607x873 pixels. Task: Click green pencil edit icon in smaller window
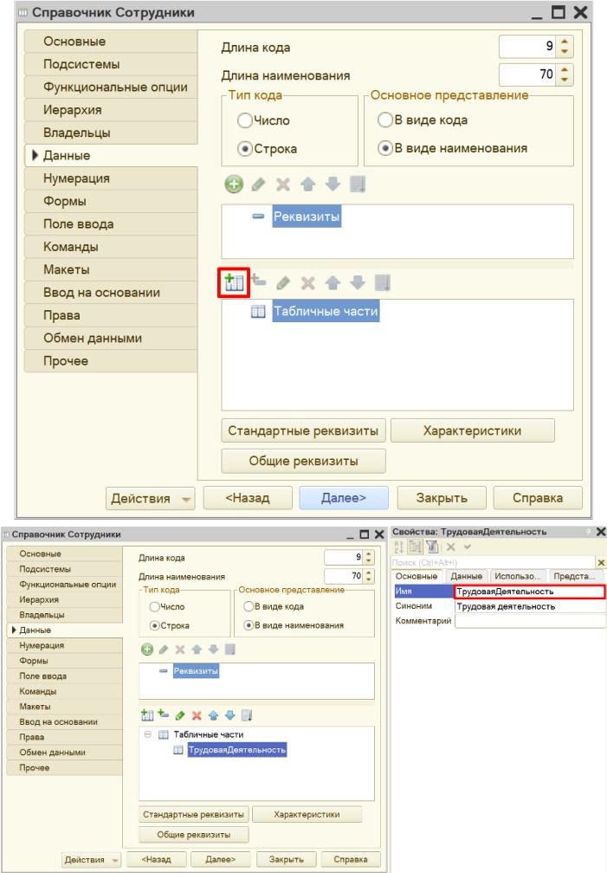pyautogui.click(x=180, y=715)
